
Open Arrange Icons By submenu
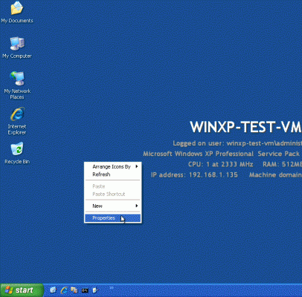pos(113,166)
